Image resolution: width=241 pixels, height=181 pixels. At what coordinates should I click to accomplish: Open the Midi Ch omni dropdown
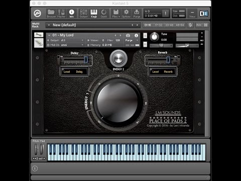[x=65, y=45]
